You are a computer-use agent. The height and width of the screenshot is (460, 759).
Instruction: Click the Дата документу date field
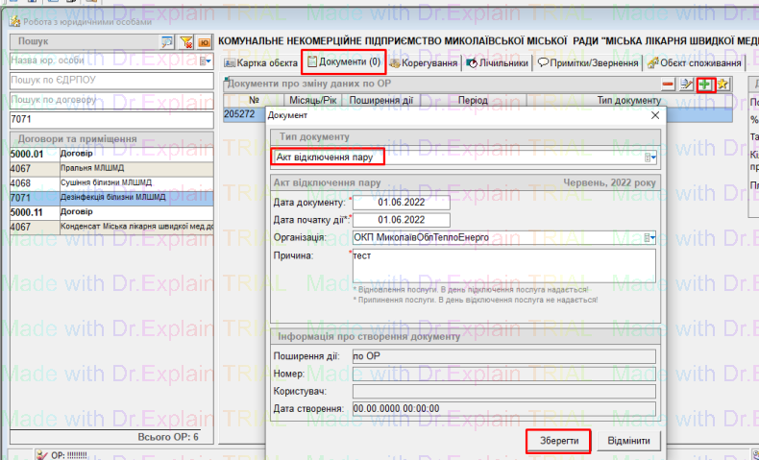pyautogui.click(x=402, y=203)
